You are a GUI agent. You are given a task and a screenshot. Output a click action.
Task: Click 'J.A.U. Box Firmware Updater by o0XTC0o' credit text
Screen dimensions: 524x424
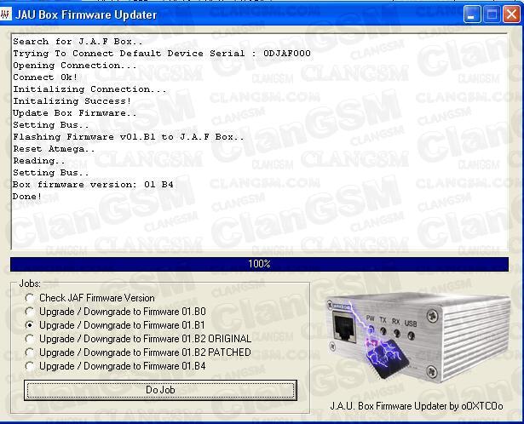[417, 406]
